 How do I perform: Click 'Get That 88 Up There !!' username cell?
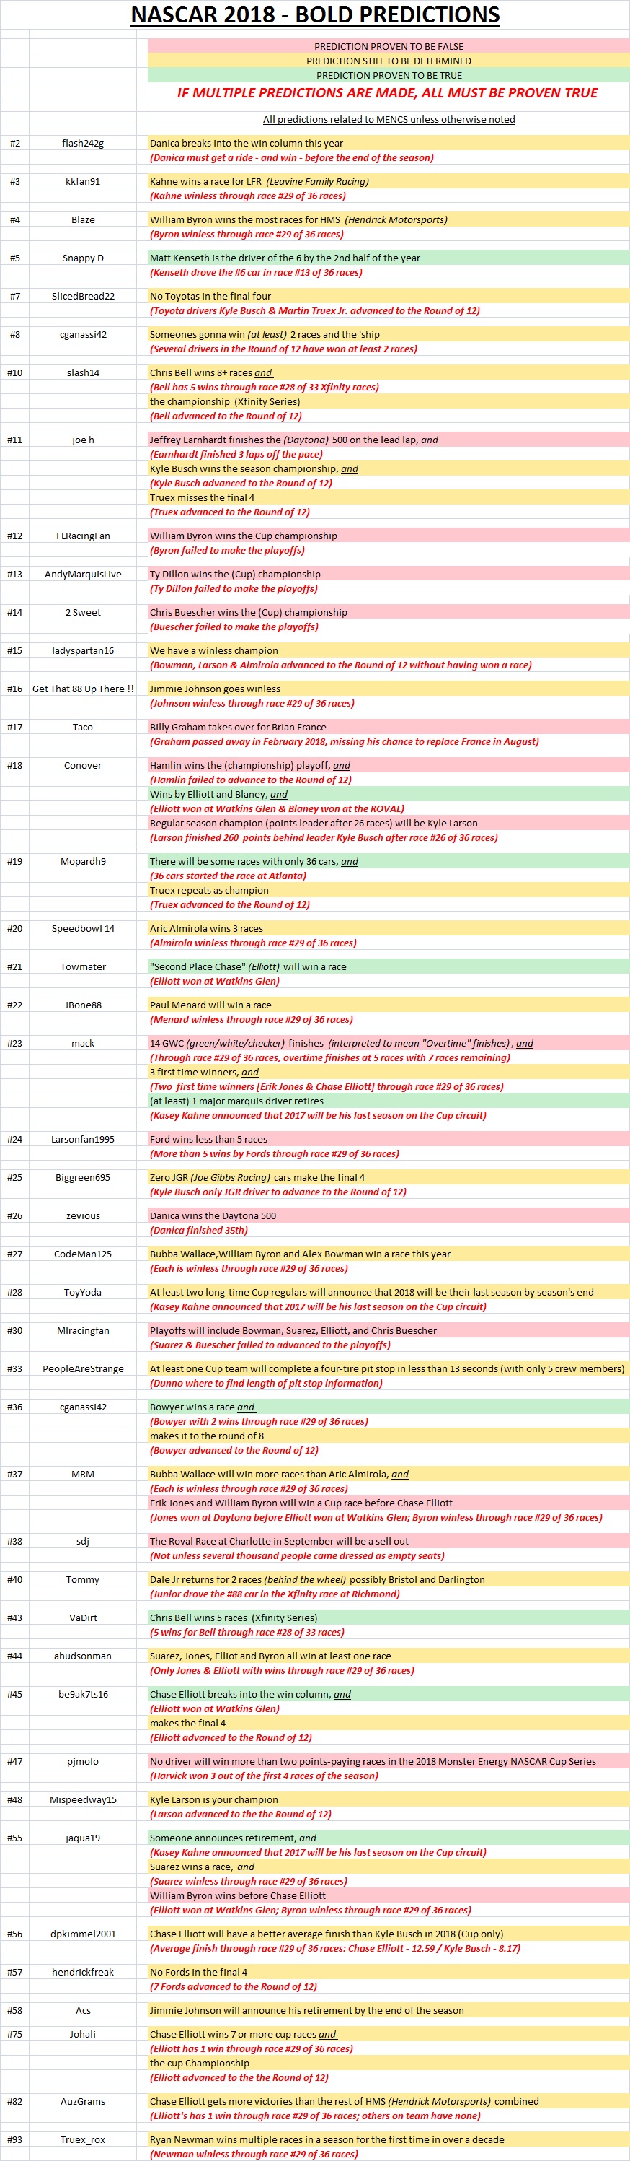click(x=83, y=689)
